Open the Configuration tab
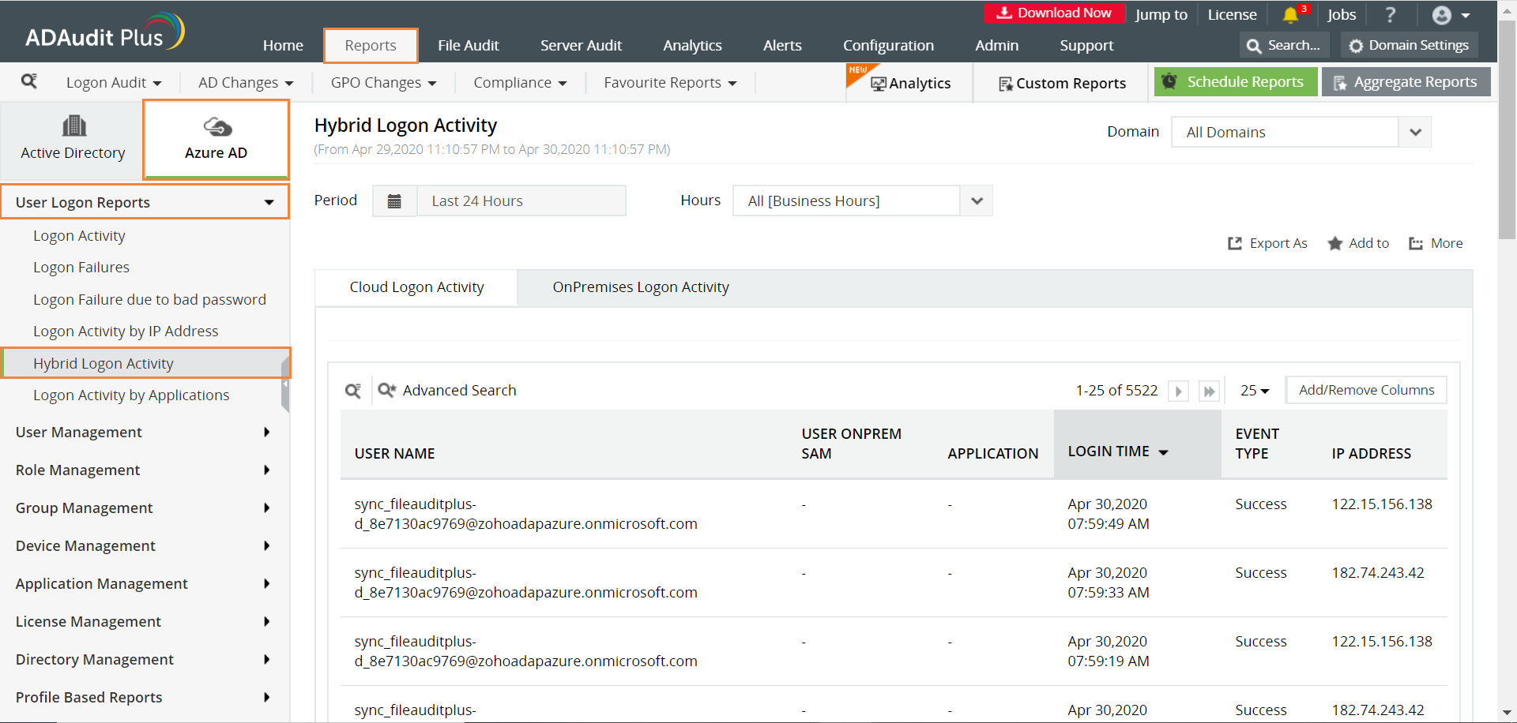The height and width of the screenshot is (723, 1517). (x=888, y=46)
